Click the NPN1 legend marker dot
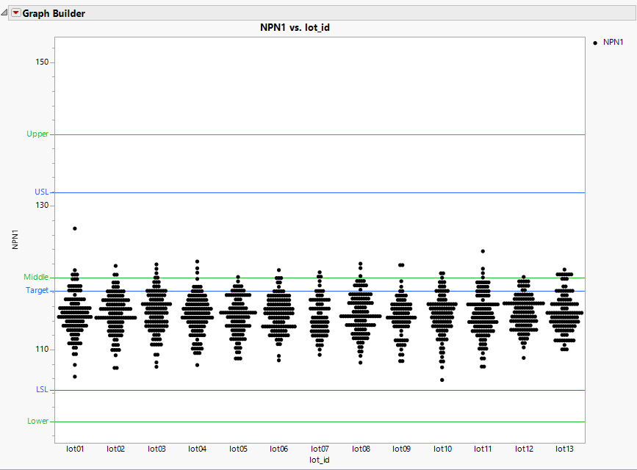The height and width of the screenshot is (470, 637). point(595,43)
